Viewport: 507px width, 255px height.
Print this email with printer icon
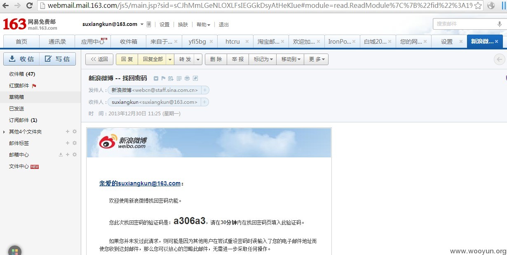point(187,78)
